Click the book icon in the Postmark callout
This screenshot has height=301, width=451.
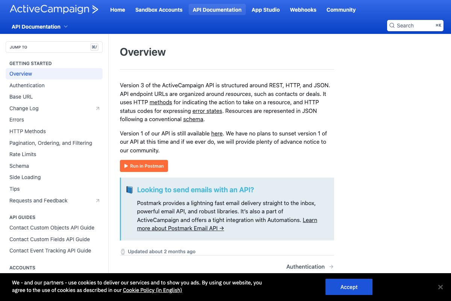[129, 190]
